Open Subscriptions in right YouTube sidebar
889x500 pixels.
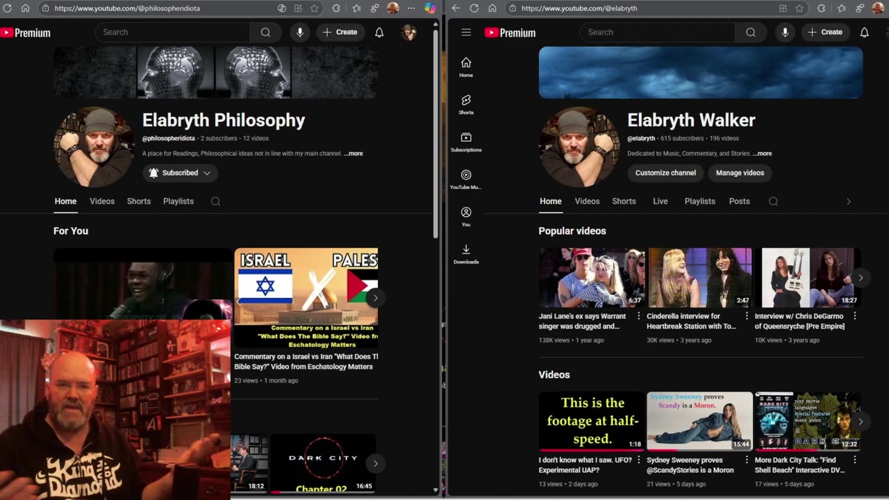point(466,142)
